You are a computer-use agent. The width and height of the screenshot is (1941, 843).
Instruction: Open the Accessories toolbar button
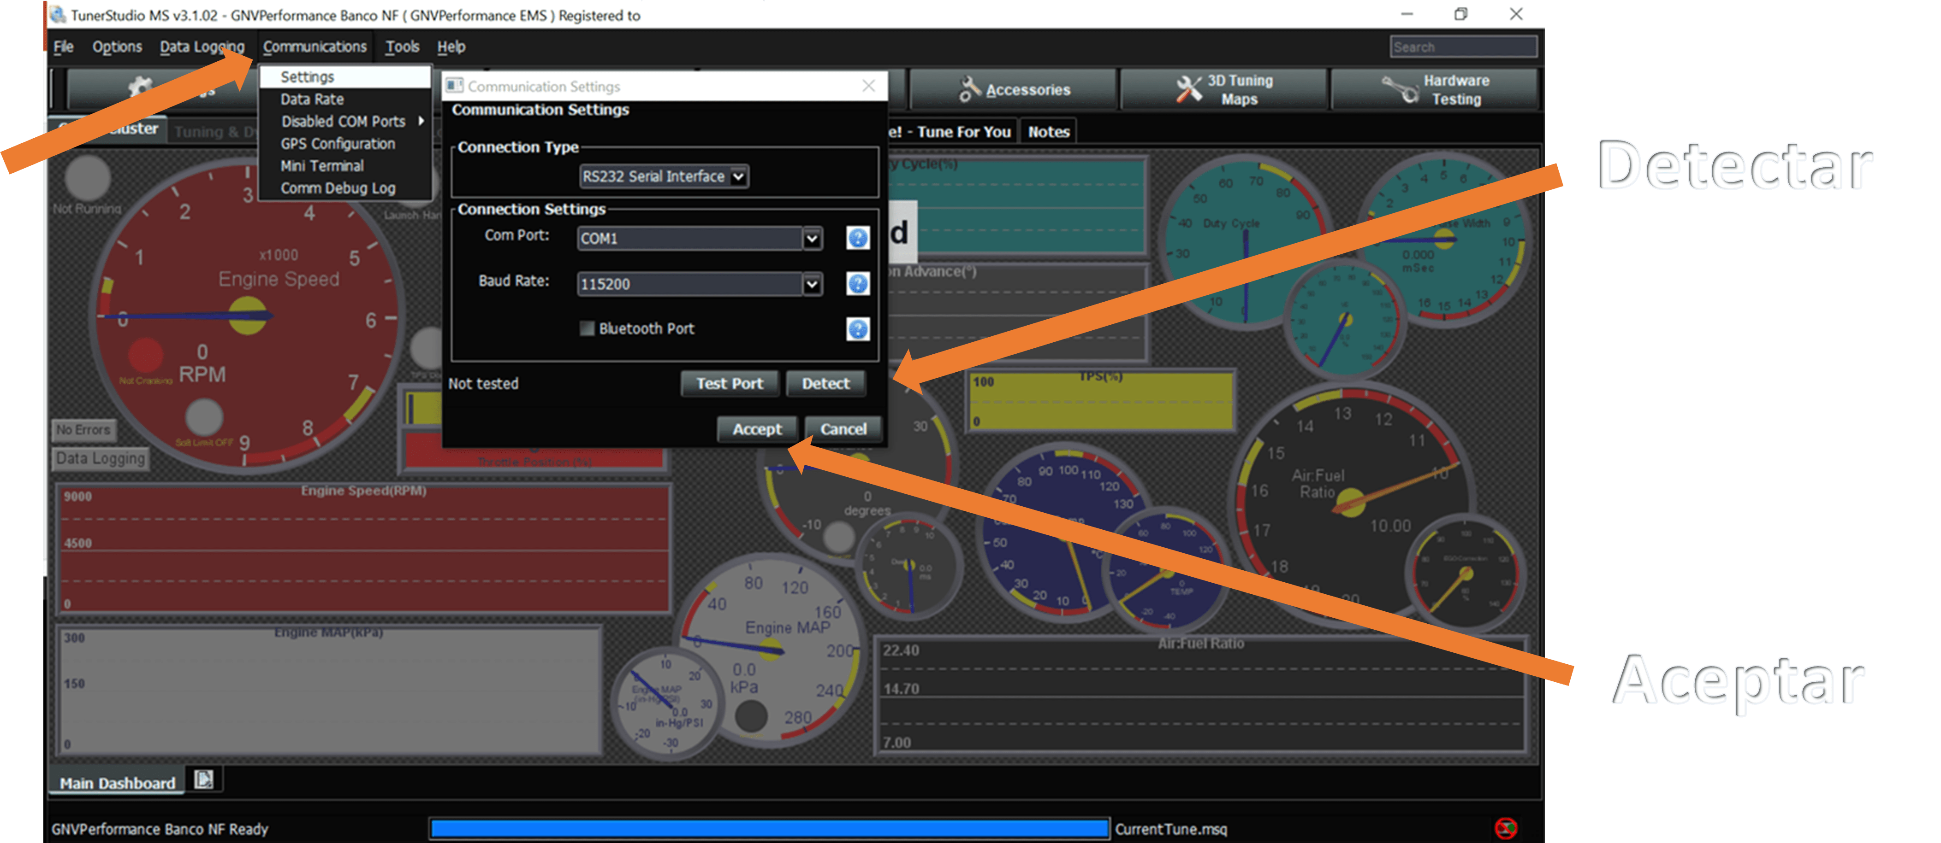[x=1014, y=89]
